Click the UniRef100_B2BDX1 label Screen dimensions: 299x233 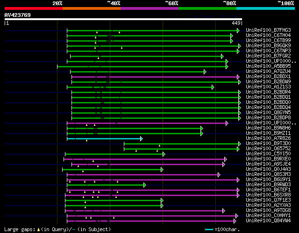(x=268, y=77)
